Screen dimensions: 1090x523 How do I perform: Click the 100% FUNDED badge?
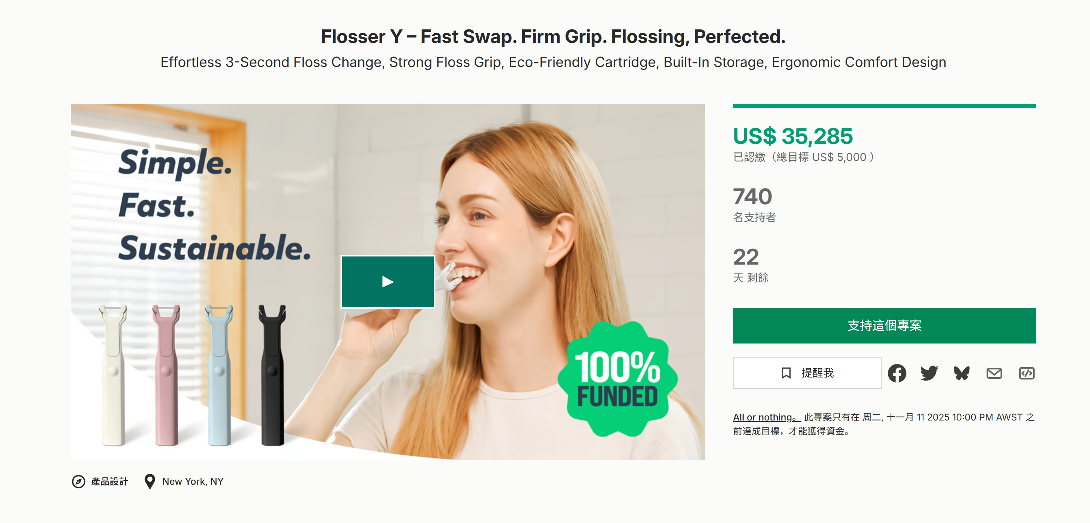617,379
